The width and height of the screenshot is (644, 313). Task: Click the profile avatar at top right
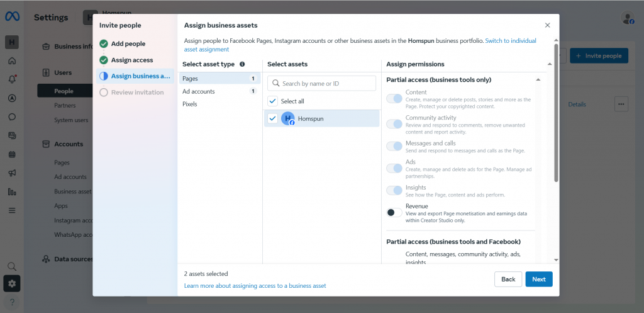pyautogui.click(x=628, y=18)
